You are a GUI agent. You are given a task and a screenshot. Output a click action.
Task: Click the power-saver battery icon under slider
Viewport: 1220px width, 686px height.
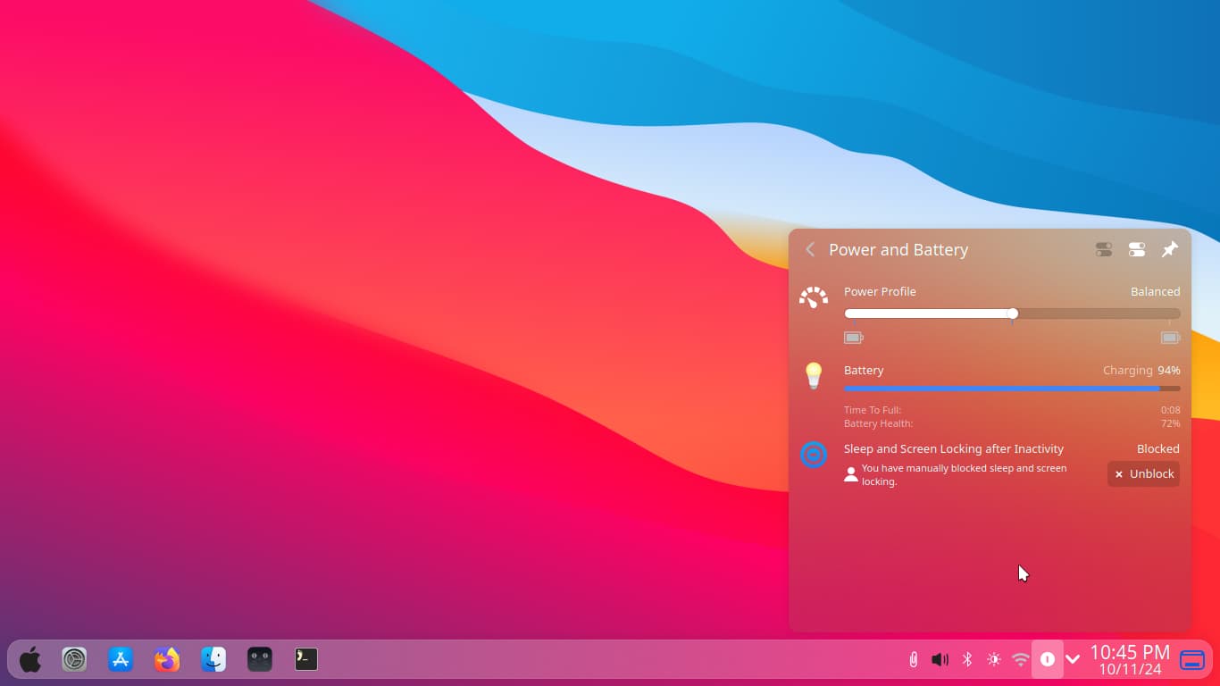click(x=854, y=338)
